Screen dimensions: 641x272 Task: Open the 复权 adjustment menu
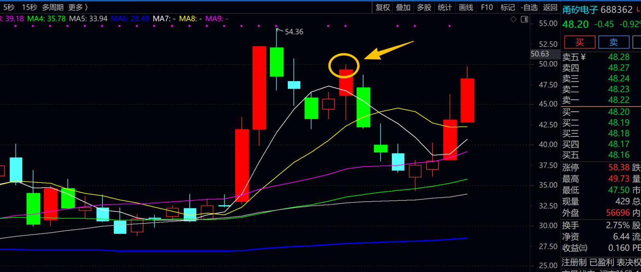pyautogui.click(x=383, y=8)
